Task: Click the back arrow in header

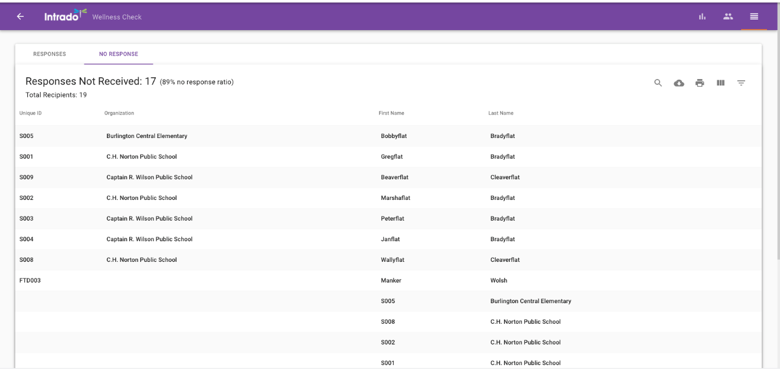Action: pos(20,17)
